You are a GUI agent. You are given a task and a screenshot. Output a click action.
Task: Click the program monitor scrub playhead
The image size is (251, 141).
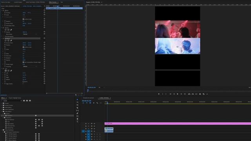click(88, 90)
